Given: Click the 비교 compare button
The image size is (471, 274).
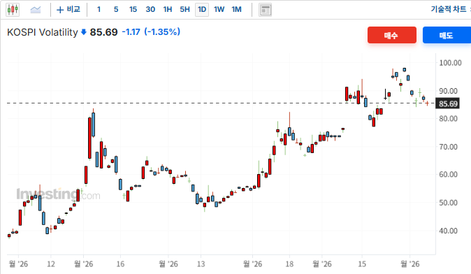Looking at the screenshot, I should (68, 10).
